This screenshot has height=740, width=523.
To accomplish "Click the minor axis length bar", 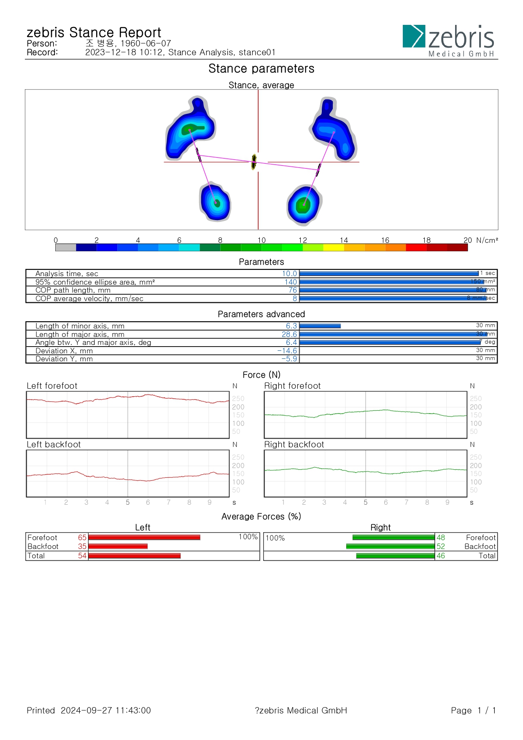I will [320, 326].
